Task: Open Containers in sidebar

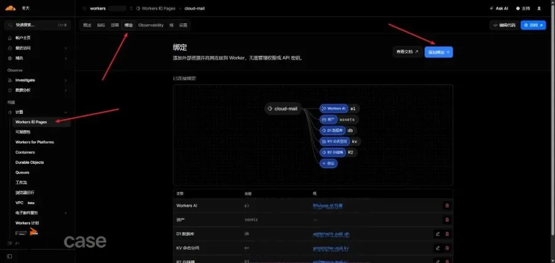Action: click(x=25, y=152)
